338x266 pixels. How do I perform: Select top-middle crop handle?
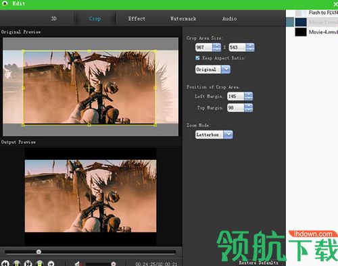[89, 51]
